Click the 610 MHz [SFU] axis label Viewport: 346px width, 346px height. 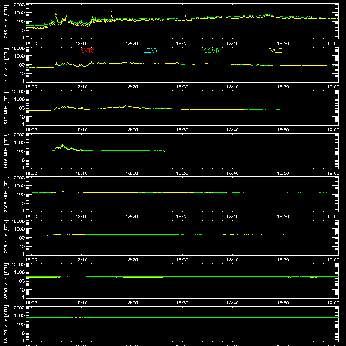[6, 108]
